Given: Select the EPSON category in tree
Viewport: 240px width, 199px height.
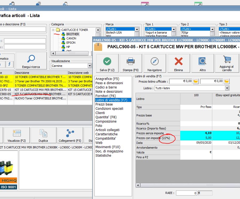Looking at the screenshot, I should (71, 43).
